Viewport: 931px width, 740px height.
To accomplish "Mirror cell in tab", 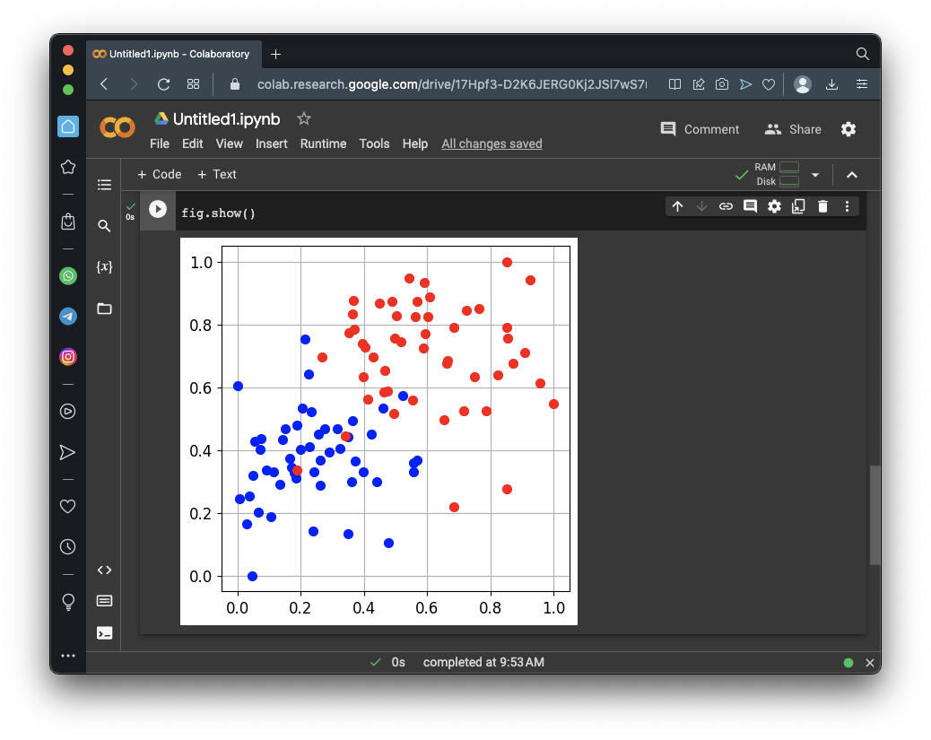I will coord(798,206).
